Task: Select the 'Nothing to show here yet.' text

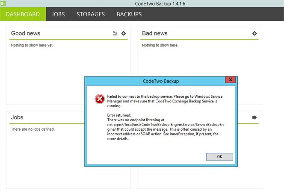Action: click(x=32, y=45)
